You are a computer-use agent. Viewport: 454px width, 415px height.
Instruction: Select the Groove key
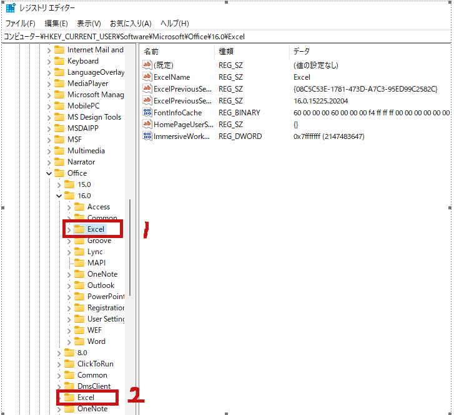tap(99, 241)
